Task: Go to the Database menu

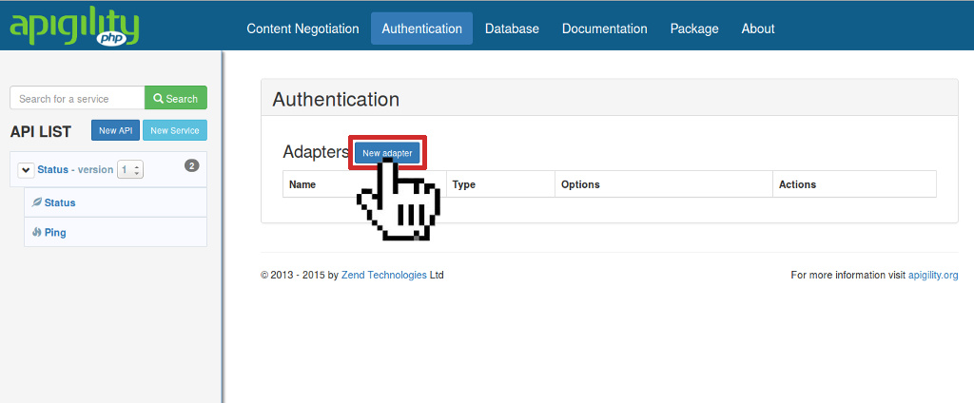Action: click(x=512, y=29)
